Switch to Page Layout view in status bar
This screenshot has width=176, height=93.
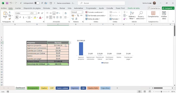(145, 91)
